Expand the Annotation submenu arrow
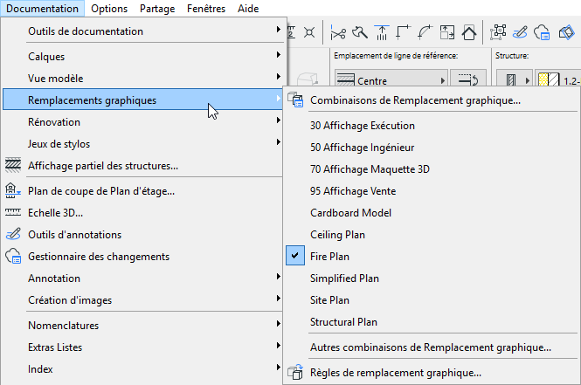 coord(278,277)
